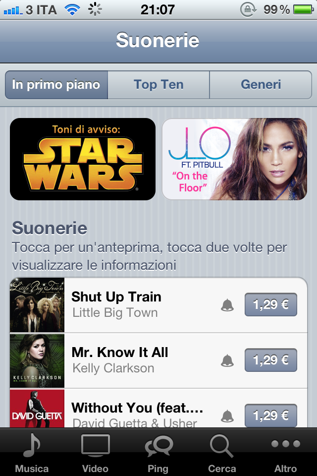Switch to the Generi segment

[x=261, y=85]
